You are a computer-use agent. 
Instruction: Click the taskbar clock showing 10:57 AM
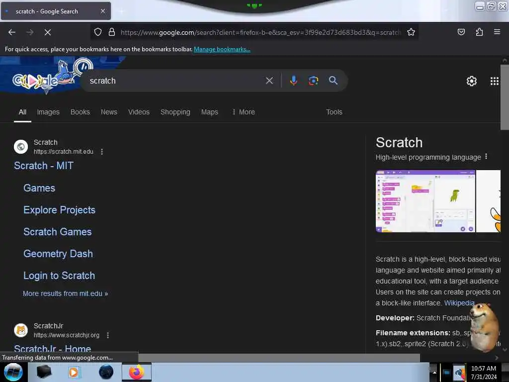483,372
